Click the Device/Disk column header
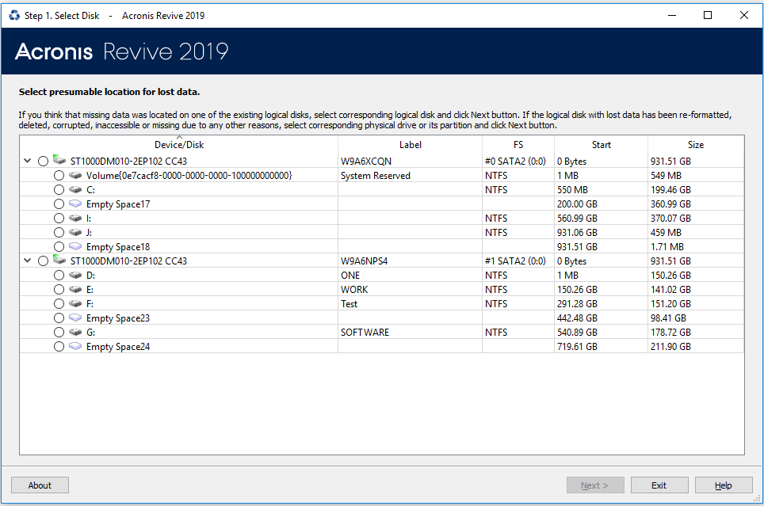Image resolution: width=764 pixels, height=506 pixels. tap(179, 145)
